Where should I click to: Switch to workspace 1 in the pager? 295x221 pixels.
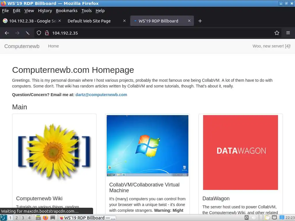(x=10, y=218)
